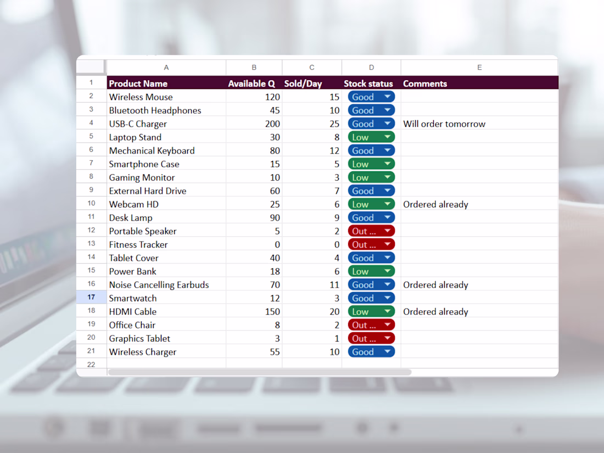The image size is (604, 453).
Task: Open the stock status dropdown for Smartwatch
Action: 371,298
